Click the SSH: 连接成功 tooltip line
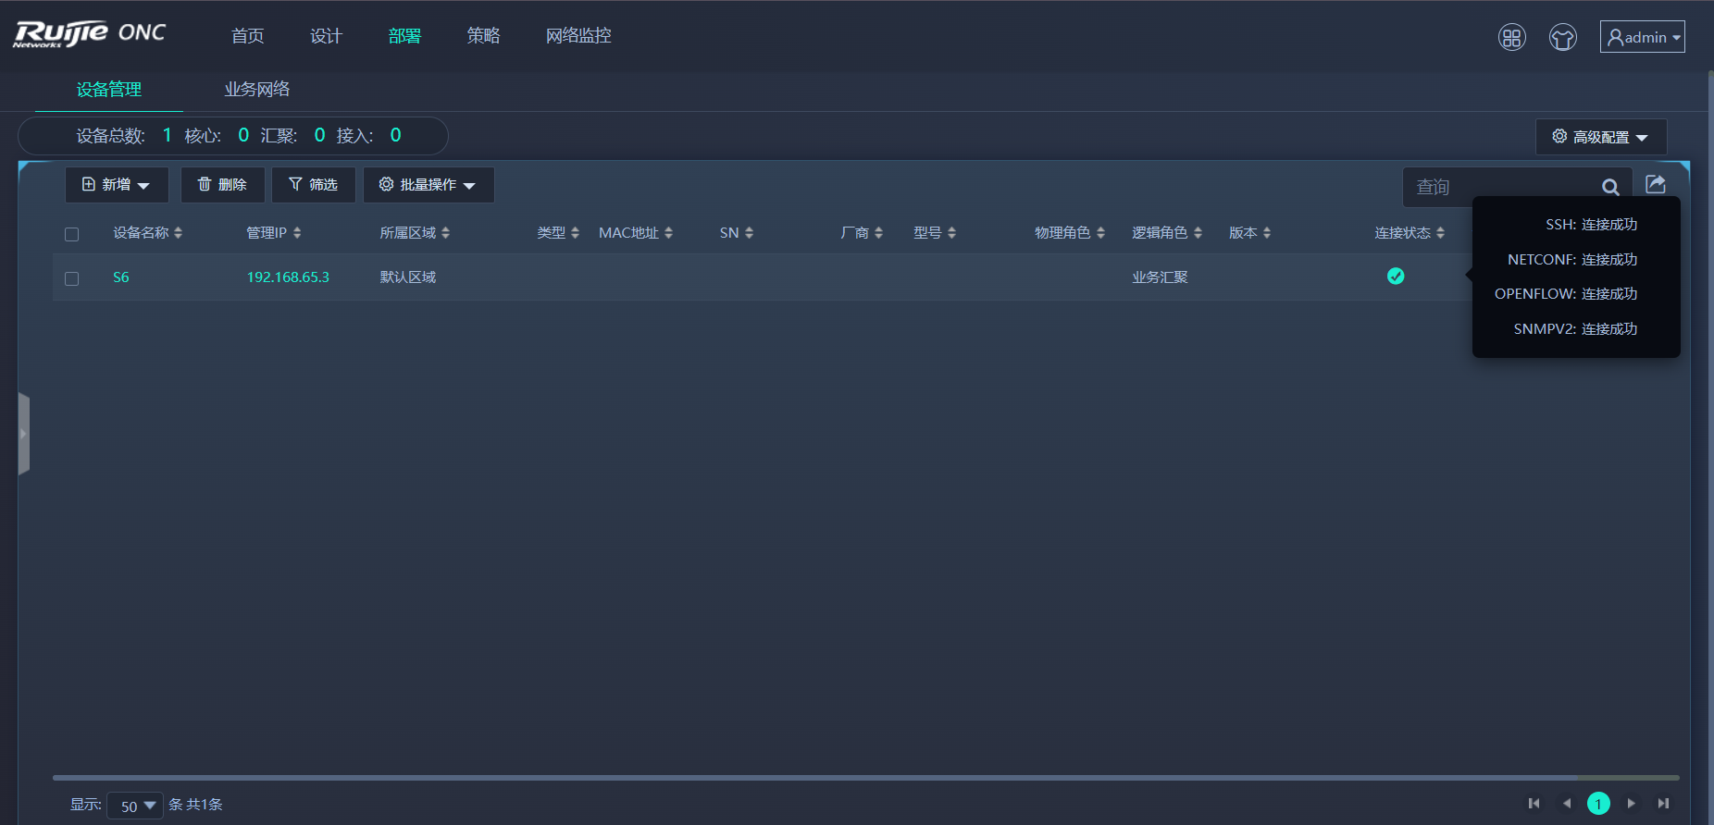This screenshot has width=1714, height=825. click(x=1591, y=225)
